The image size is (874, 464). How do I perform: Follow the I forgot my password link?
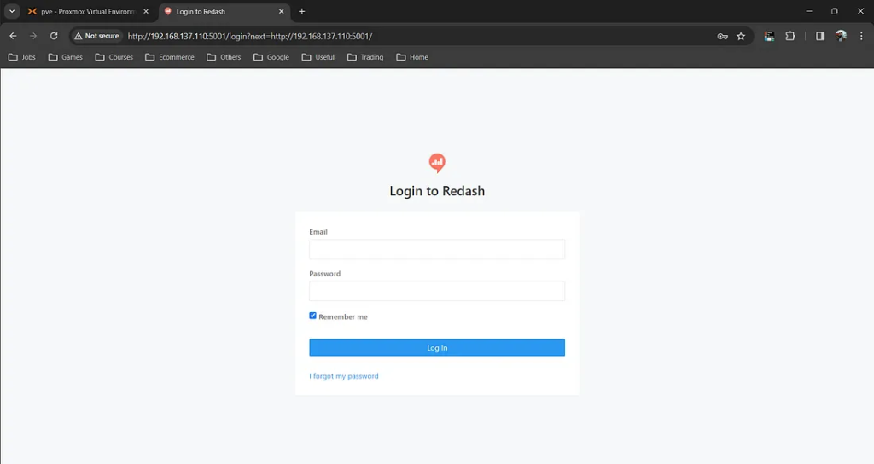click(x=343, y=376)
